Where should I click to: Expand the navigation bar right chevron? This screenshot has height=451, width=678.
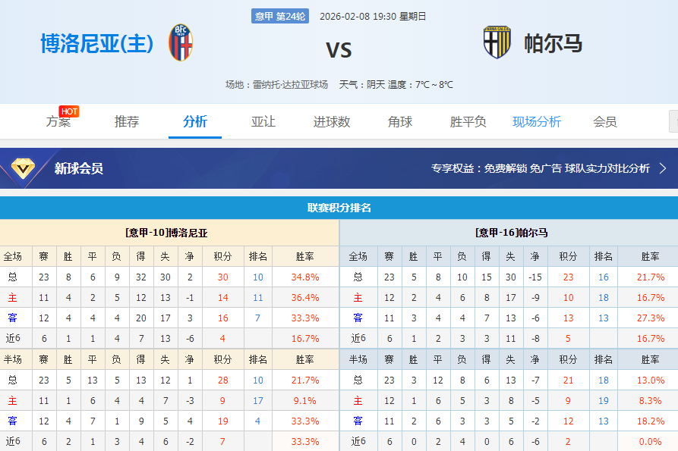pos(672,121)
